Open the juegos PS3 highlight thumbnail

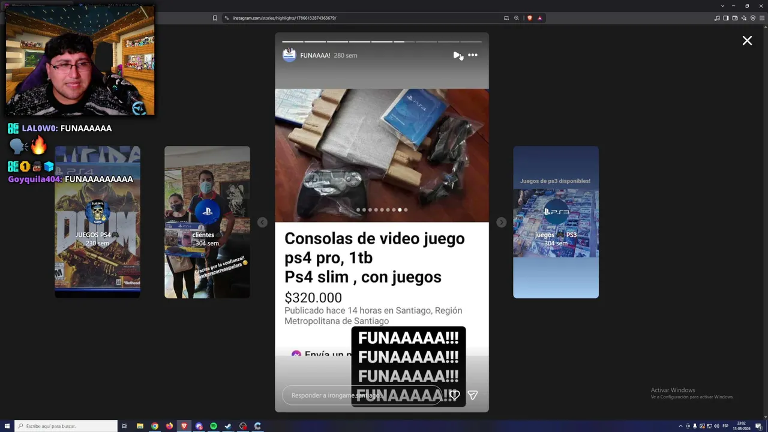(556, 222)
